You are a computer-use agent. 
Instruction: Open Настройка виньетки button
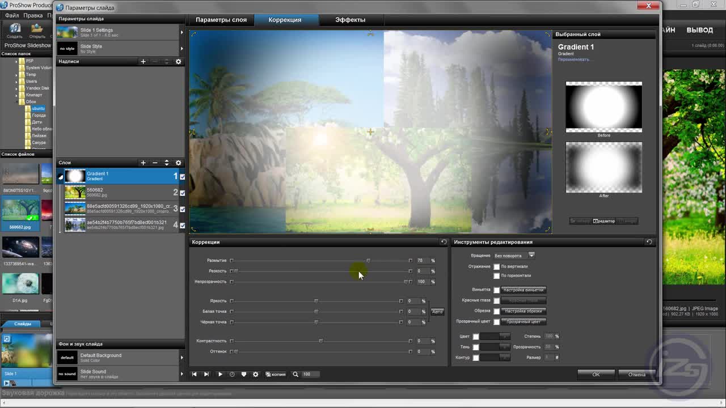click(523, 290)
